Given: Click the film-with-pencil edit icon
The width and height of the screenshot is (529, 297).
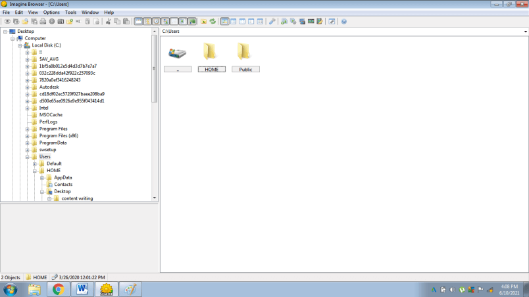Looking at the screenshot, I should coord(320,22).
